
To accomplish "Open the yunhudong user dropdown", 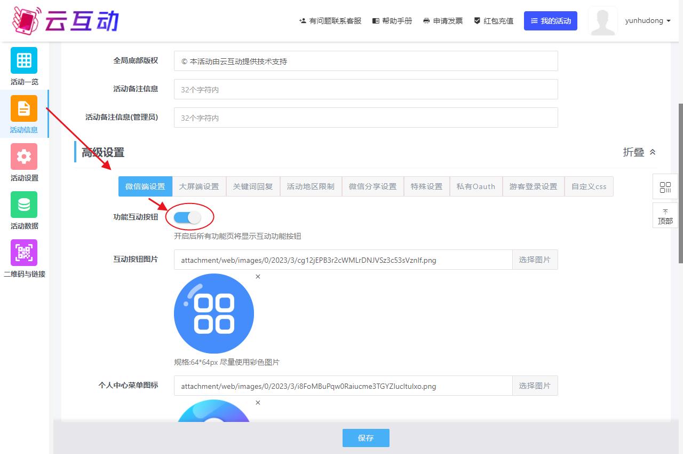I will point(648,21).
